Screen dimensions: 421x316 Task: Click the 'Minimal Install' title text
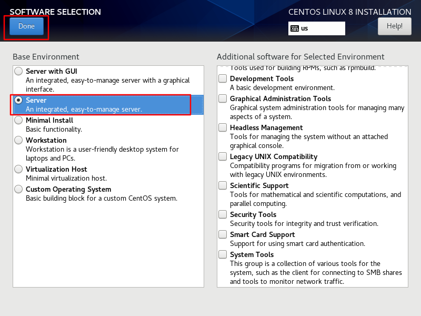click(49, 120)
